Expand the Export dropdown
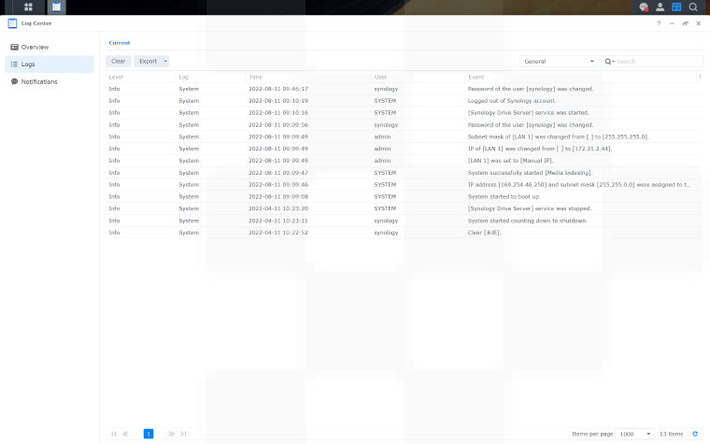Screen dimensions: 710x444 [165, 61]
